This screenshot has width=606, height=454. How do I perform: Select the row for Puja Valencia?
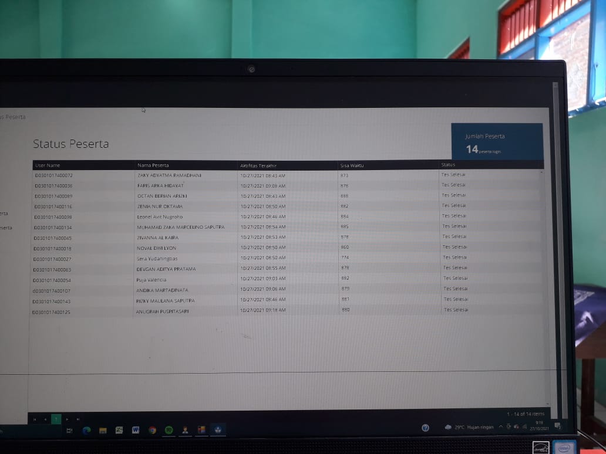(x=151, y=280)
